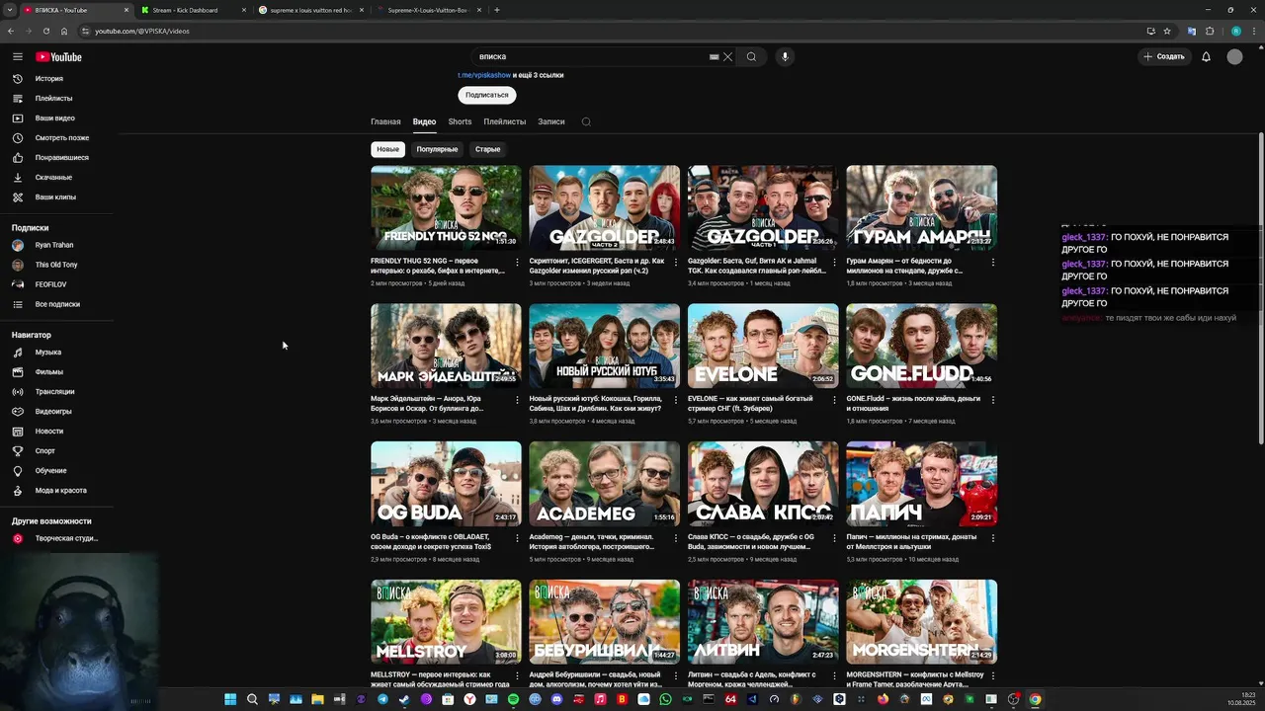Open more options for Марк Эйдельштейн video
Viewport: 1265px width, 711px height.
(517, 400)
